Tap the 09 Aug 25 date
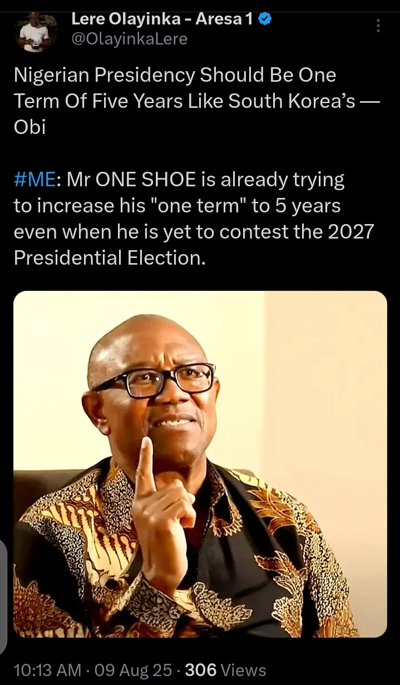The height and width of the screenshot is (685, 400). (132, 670)
